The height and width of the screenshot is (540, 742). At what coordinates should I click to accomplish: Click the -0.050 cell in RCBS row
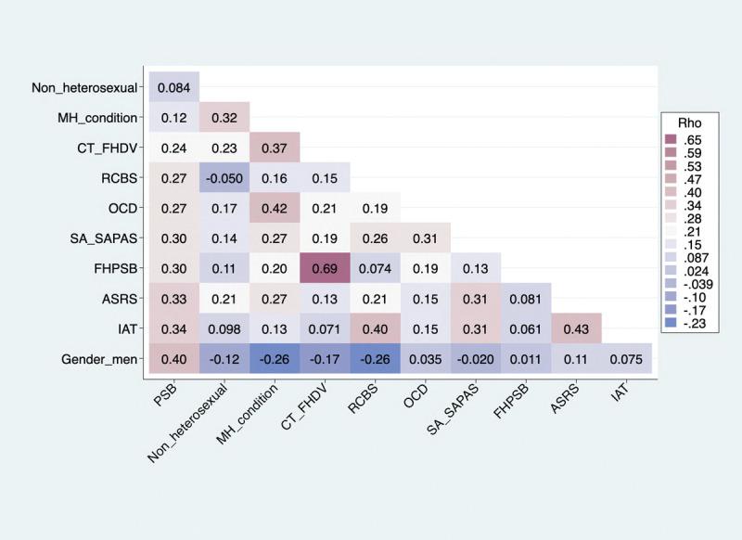(224, 178)
